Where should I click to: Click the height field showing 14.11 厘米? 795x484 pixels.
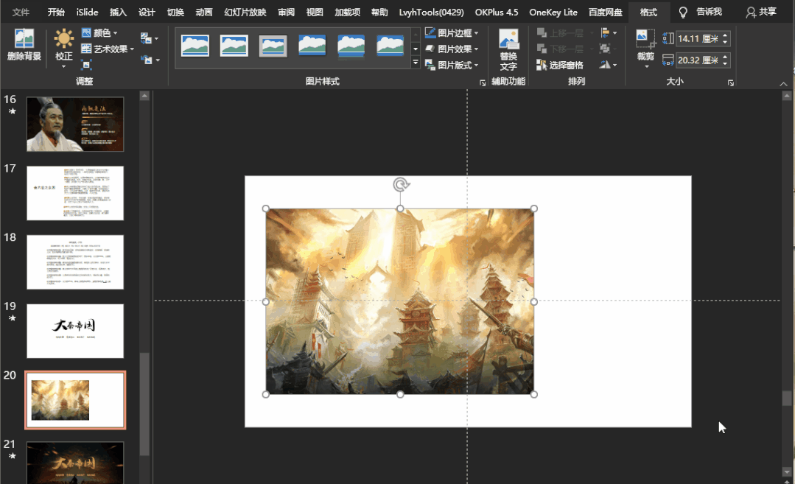696,38
